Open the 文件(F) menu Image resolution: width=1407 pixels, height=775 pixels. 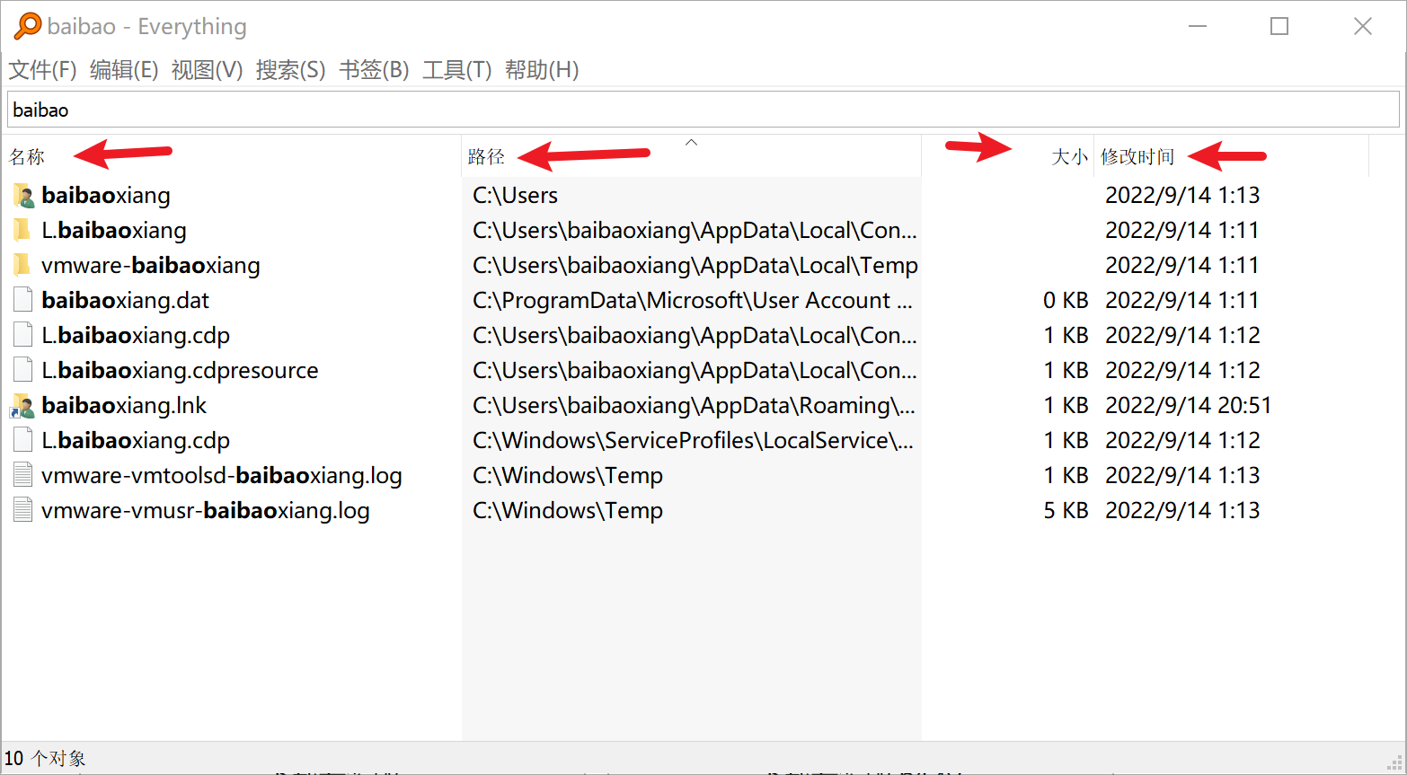(42, 70)
